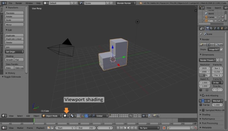Toggle selectability cursor icon for Camera
This screenshot has height=131, width=228.
point(219,17)
